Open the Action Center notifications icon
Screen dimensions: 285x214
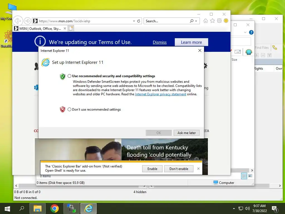click(275, 209)
